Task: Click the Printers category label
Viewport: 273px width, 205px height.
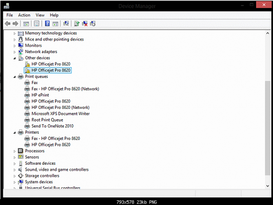Action: (32, 132)
